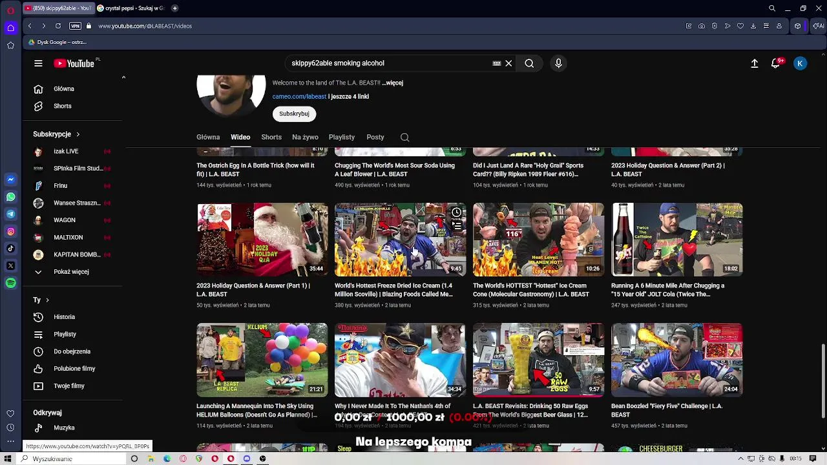Expand channel description with ...więcej
The image size is (827, 465).
(392, 83)
